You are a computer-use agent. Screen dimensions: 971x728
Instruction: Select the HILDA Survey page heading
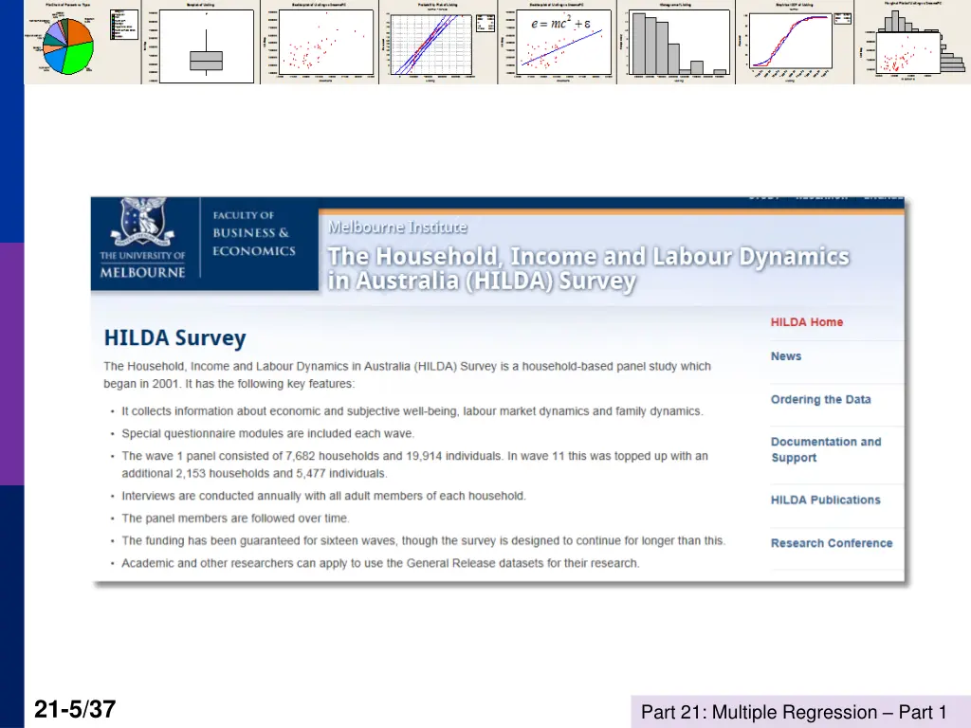pyautogui.click(x=174, y=338)
